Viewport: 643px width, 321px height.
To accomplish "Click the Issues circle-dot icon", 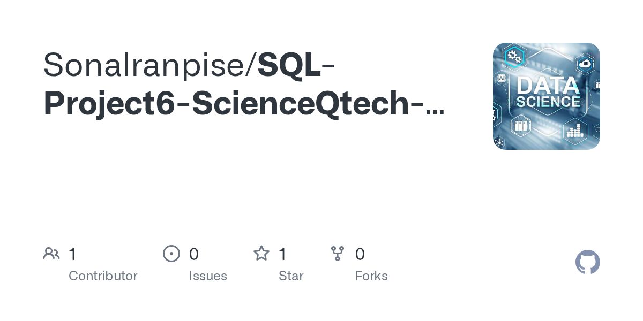I will [x=171, y=254].
